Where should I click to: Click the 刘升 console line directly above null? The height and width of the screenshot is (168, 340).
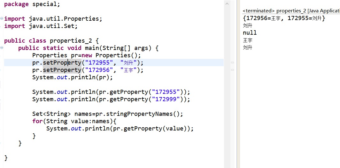pos(247,25)
